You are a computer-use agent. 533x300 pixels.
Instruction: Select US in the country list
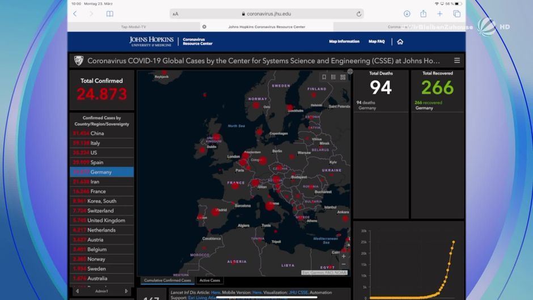(101, 153)
